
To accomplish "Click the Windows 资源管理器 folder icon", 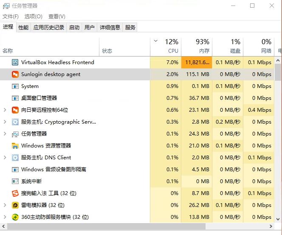I will [x=15, y=146].
